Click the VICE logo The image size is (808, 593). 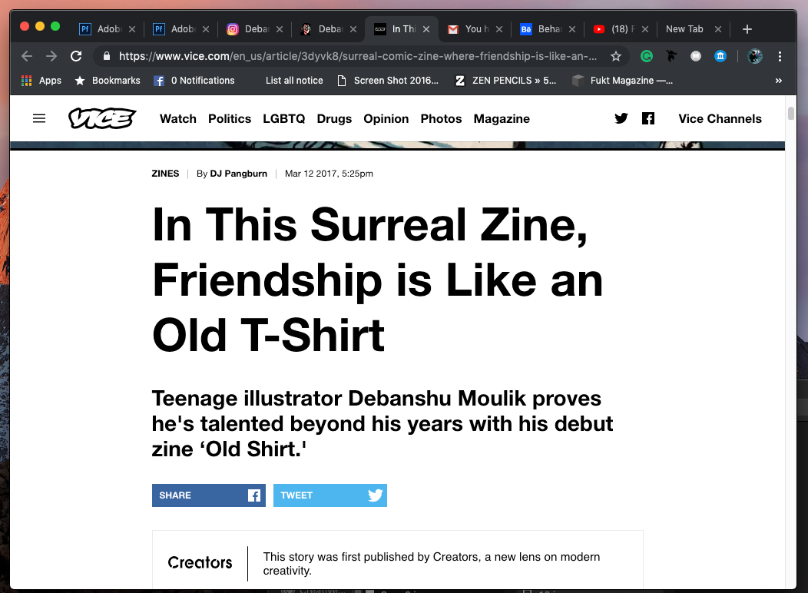(x=102, y=118)
